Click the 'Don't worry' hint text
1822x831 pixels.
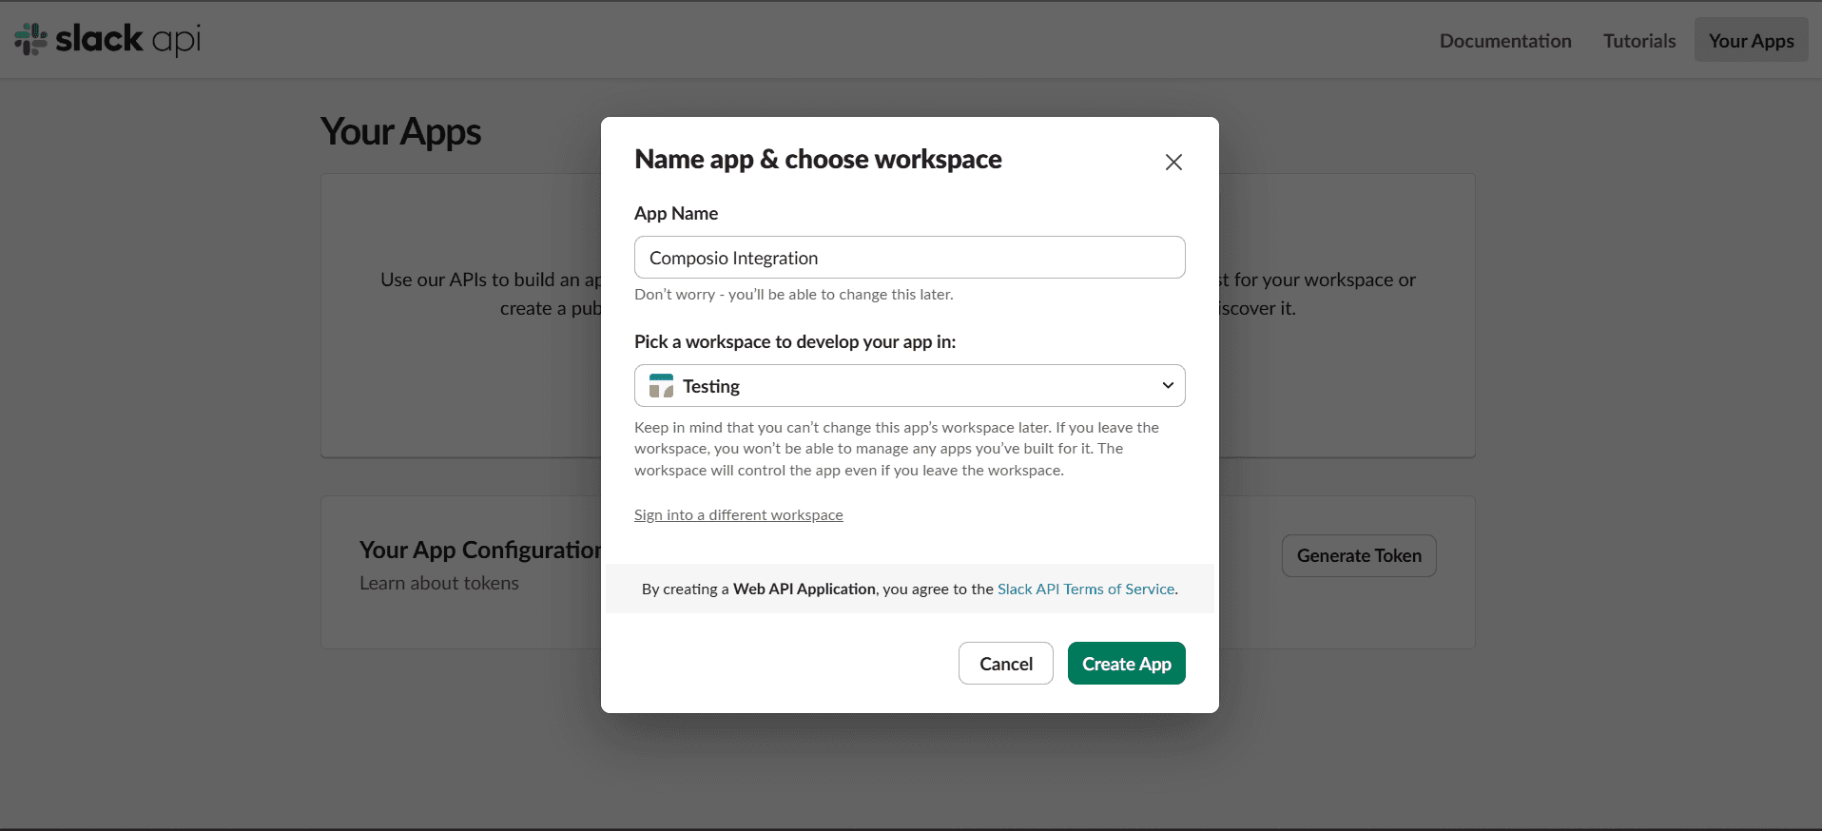tap(794, 295)
